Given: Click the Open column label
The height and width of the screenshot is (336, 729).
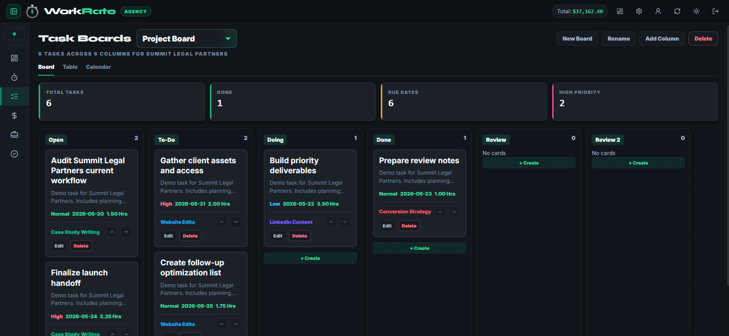Looking at the screenshot, I should [x=56, y=140].
